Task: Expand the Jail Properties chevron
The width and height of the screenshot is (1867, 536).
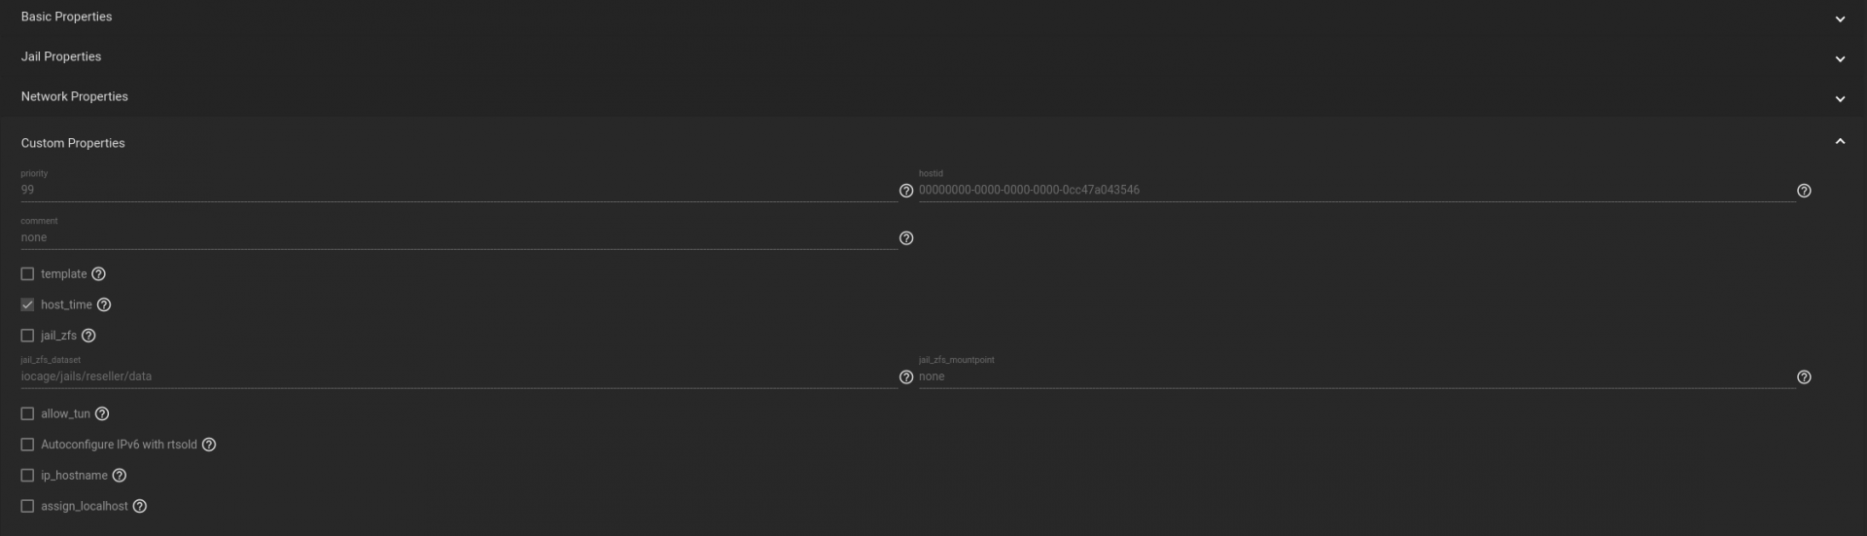Action: click(1840, 59)
